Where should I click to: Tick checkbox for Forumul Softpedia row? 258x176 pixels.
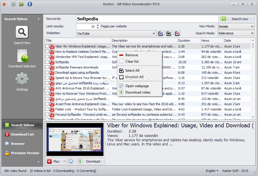click(47, 115)
